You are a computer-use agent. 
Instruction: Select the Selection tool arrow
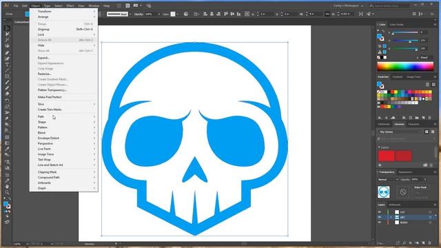pyautogui.click(x=7, y=28)
